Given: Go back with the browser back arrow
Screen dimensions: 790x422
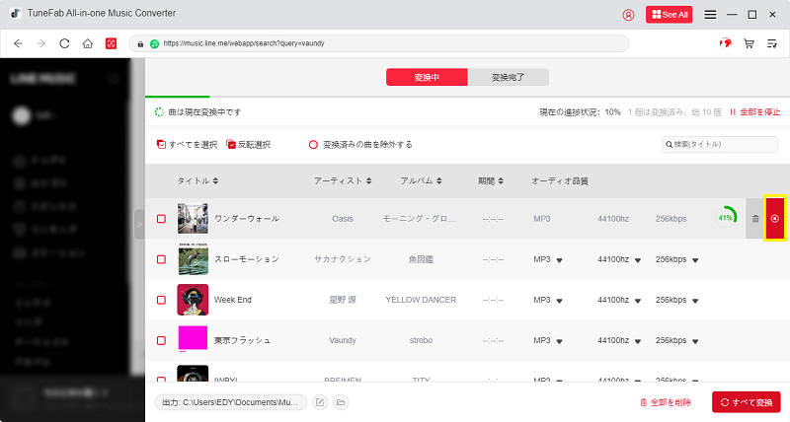Looking at the screenshot, I should point(18,43).
